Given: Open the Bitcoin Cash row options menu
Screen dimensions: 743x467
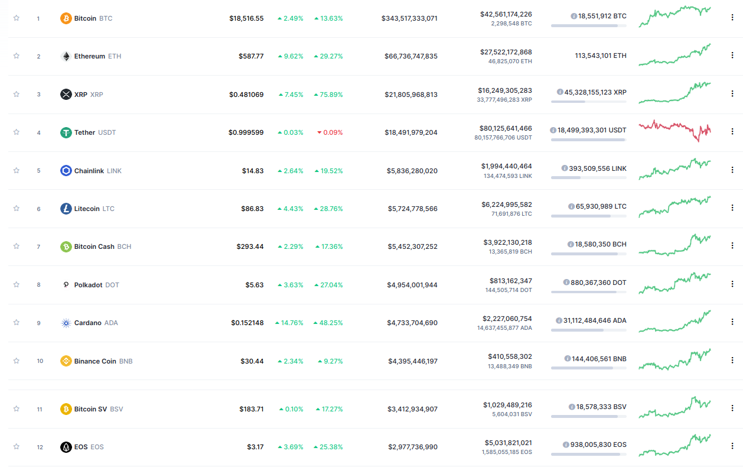Looking at the screenshot, I should click(x=732, y=245).
